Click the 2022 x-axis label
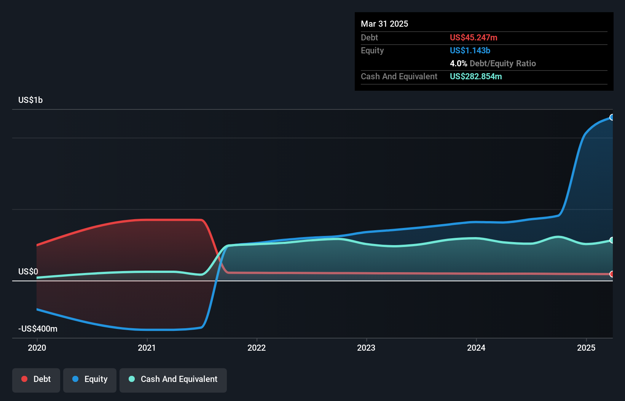Image resolution: width=625 pixels, height=401 pixels. coord(257,348)
